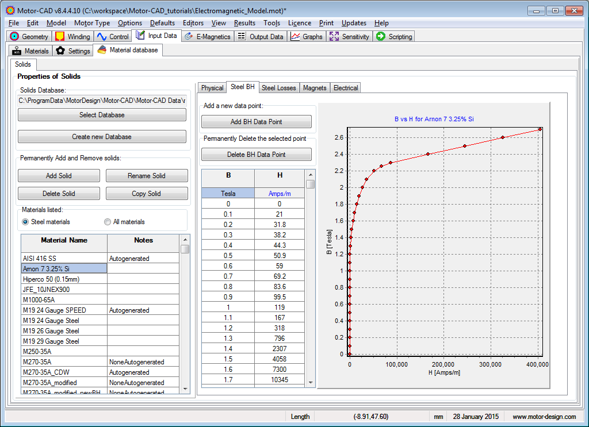Click the Output Data tab icon

pyautogui.click(x=242, y=36)
